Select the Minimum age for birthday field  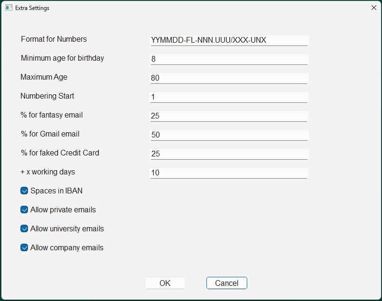[x=229, y=59]
